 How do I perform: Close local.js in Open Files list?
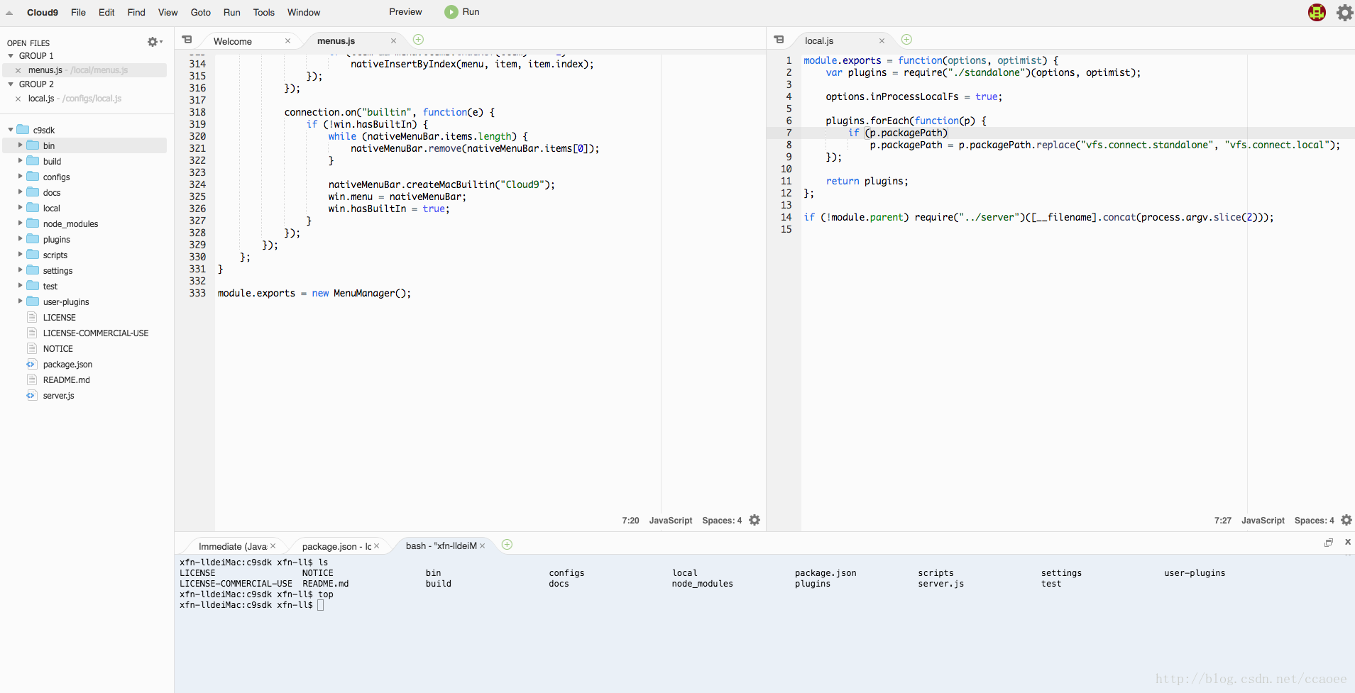coord(18,99)
